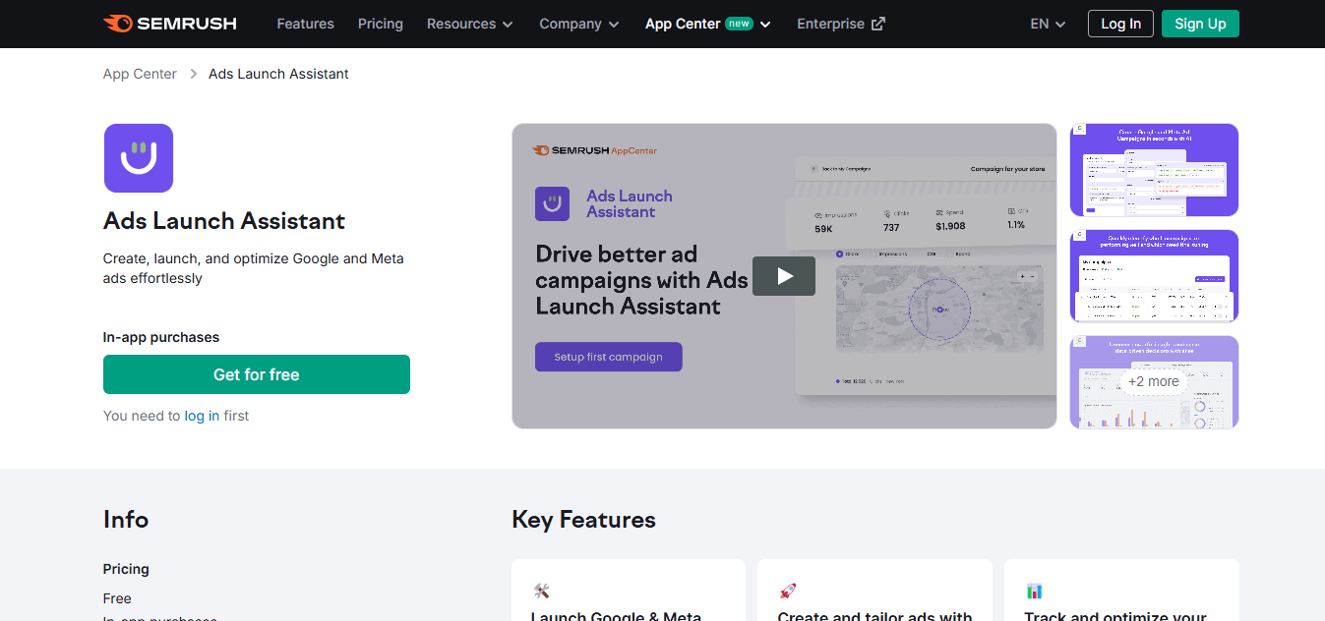Expand the Company dropdown
The width and height of the screenshot is (1325, 621).
click(579, 24)
